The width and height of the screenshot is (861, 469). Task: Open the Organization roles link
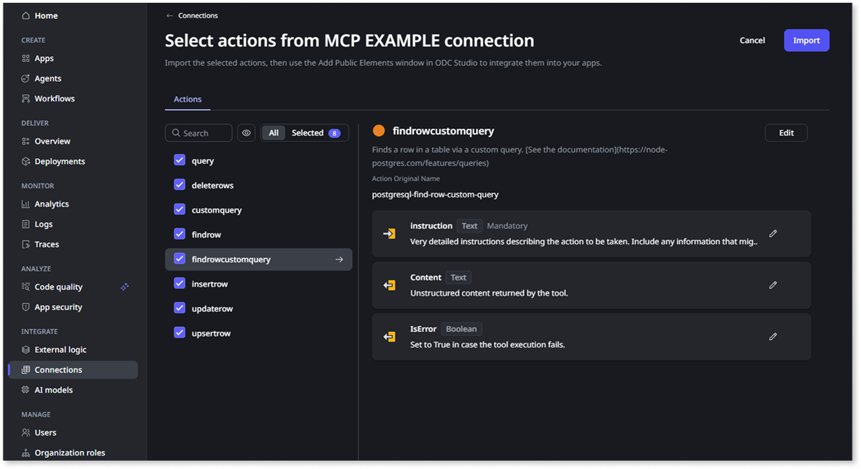(70, 453)
